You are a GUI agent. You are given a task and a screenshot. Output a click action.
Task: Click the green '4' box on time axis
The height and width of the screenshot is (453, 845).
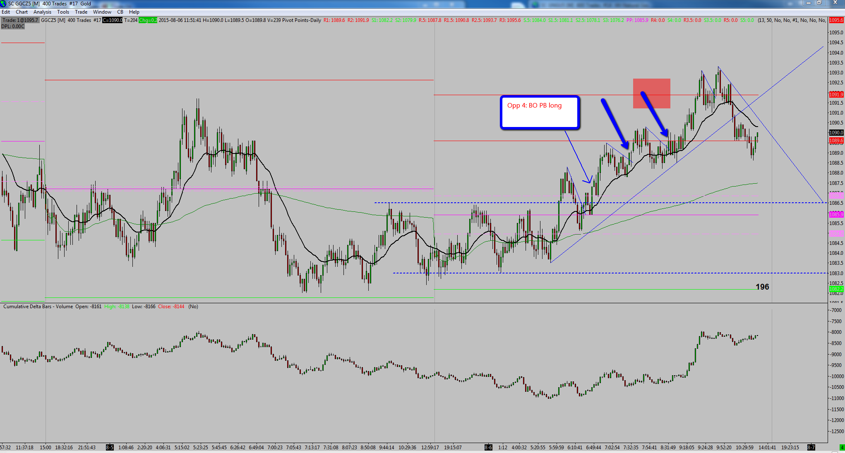842,448
